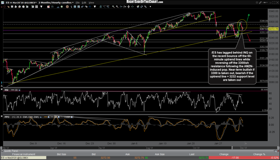
Task: Click the redo arrow in the toolbar
Action: tap(86, 7)
